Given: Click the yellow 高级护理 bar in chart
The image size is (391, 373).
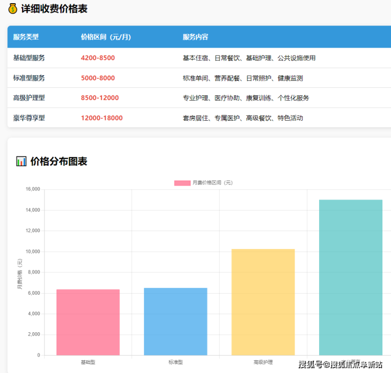Looking at the screenshot, I should point(263,302).
